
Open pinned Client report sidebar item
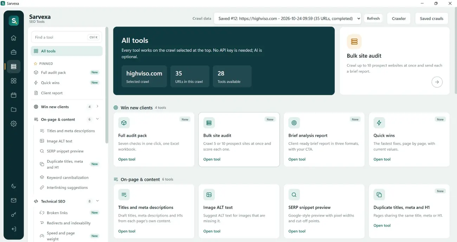point(67,93)
